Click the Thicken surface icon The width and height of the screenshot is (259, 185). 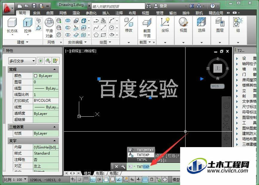click(76, 35)
